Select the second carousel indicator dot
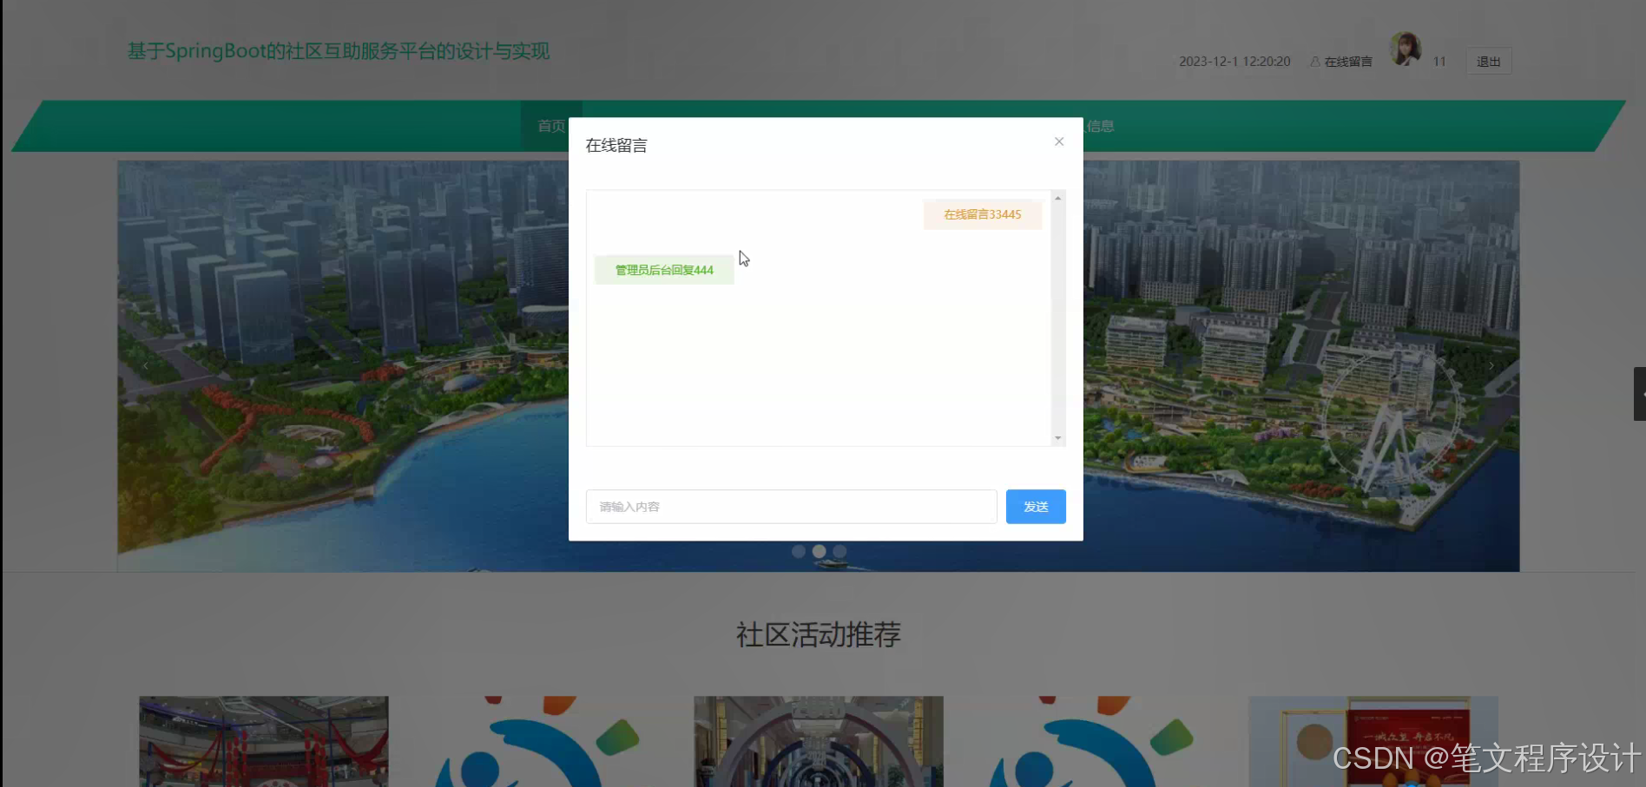This screenshot has width=1646, height=787. pyautogui.click(x=819, y=551)
